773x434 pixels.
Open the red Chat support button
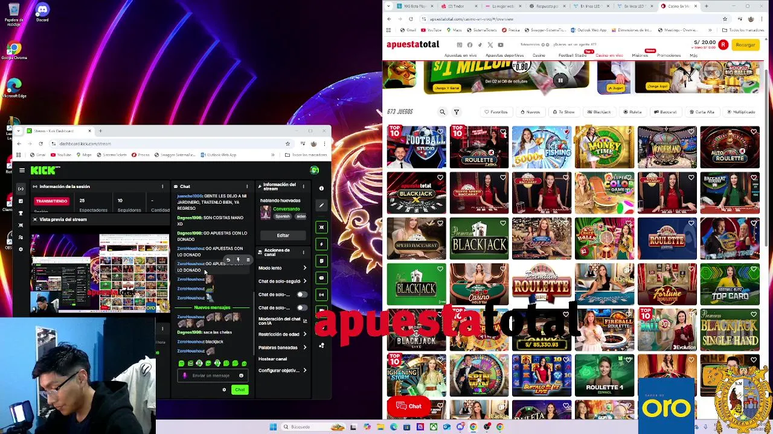(x=409, y=406)
